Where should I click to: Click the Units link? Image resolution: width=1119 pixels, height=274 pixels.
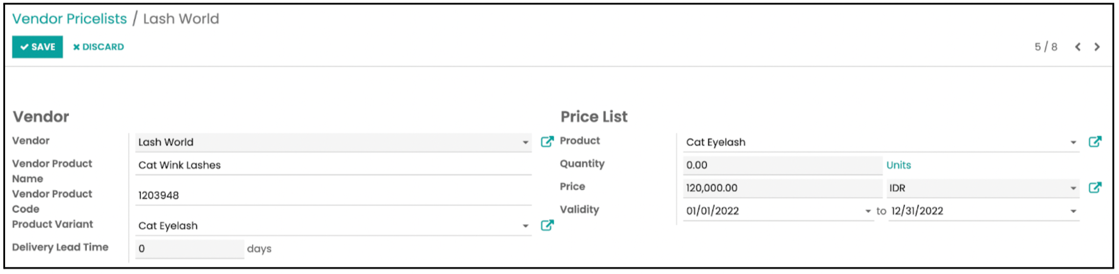[x=899, y=165]
